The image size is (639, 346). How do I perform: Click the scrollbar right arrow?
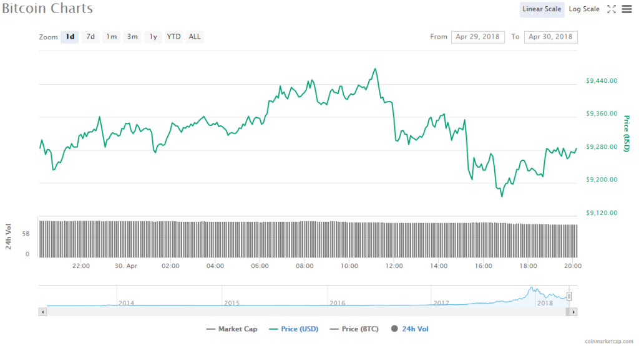pyautogui.click(x=573, y=311)
